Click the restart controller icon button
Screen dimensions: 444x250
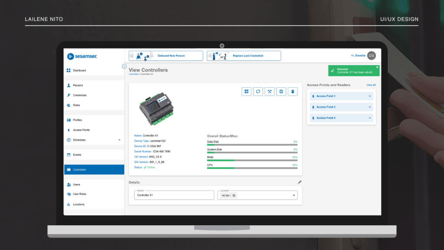click(281, 92)
